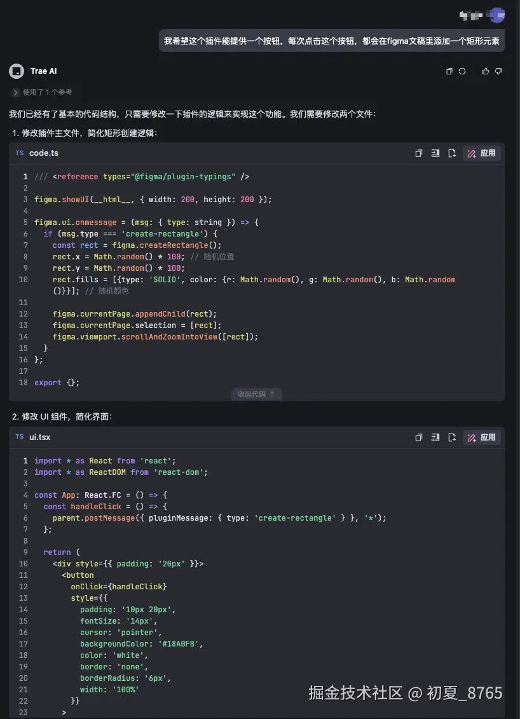
Task: Regenerate the Trae AI response
Action: (x=462, y=71)
